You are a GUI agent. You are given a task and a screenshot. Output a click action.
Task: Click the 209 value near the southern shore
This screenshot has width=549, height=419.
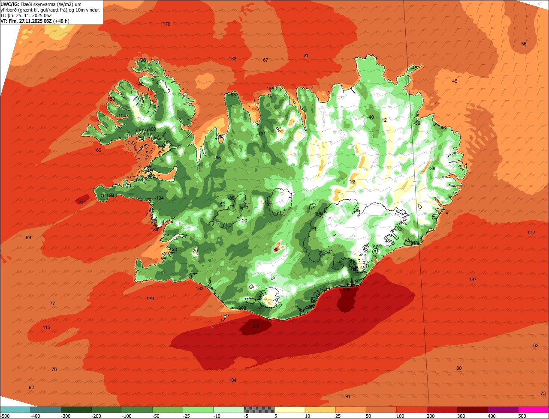click(x=242, y=308)
